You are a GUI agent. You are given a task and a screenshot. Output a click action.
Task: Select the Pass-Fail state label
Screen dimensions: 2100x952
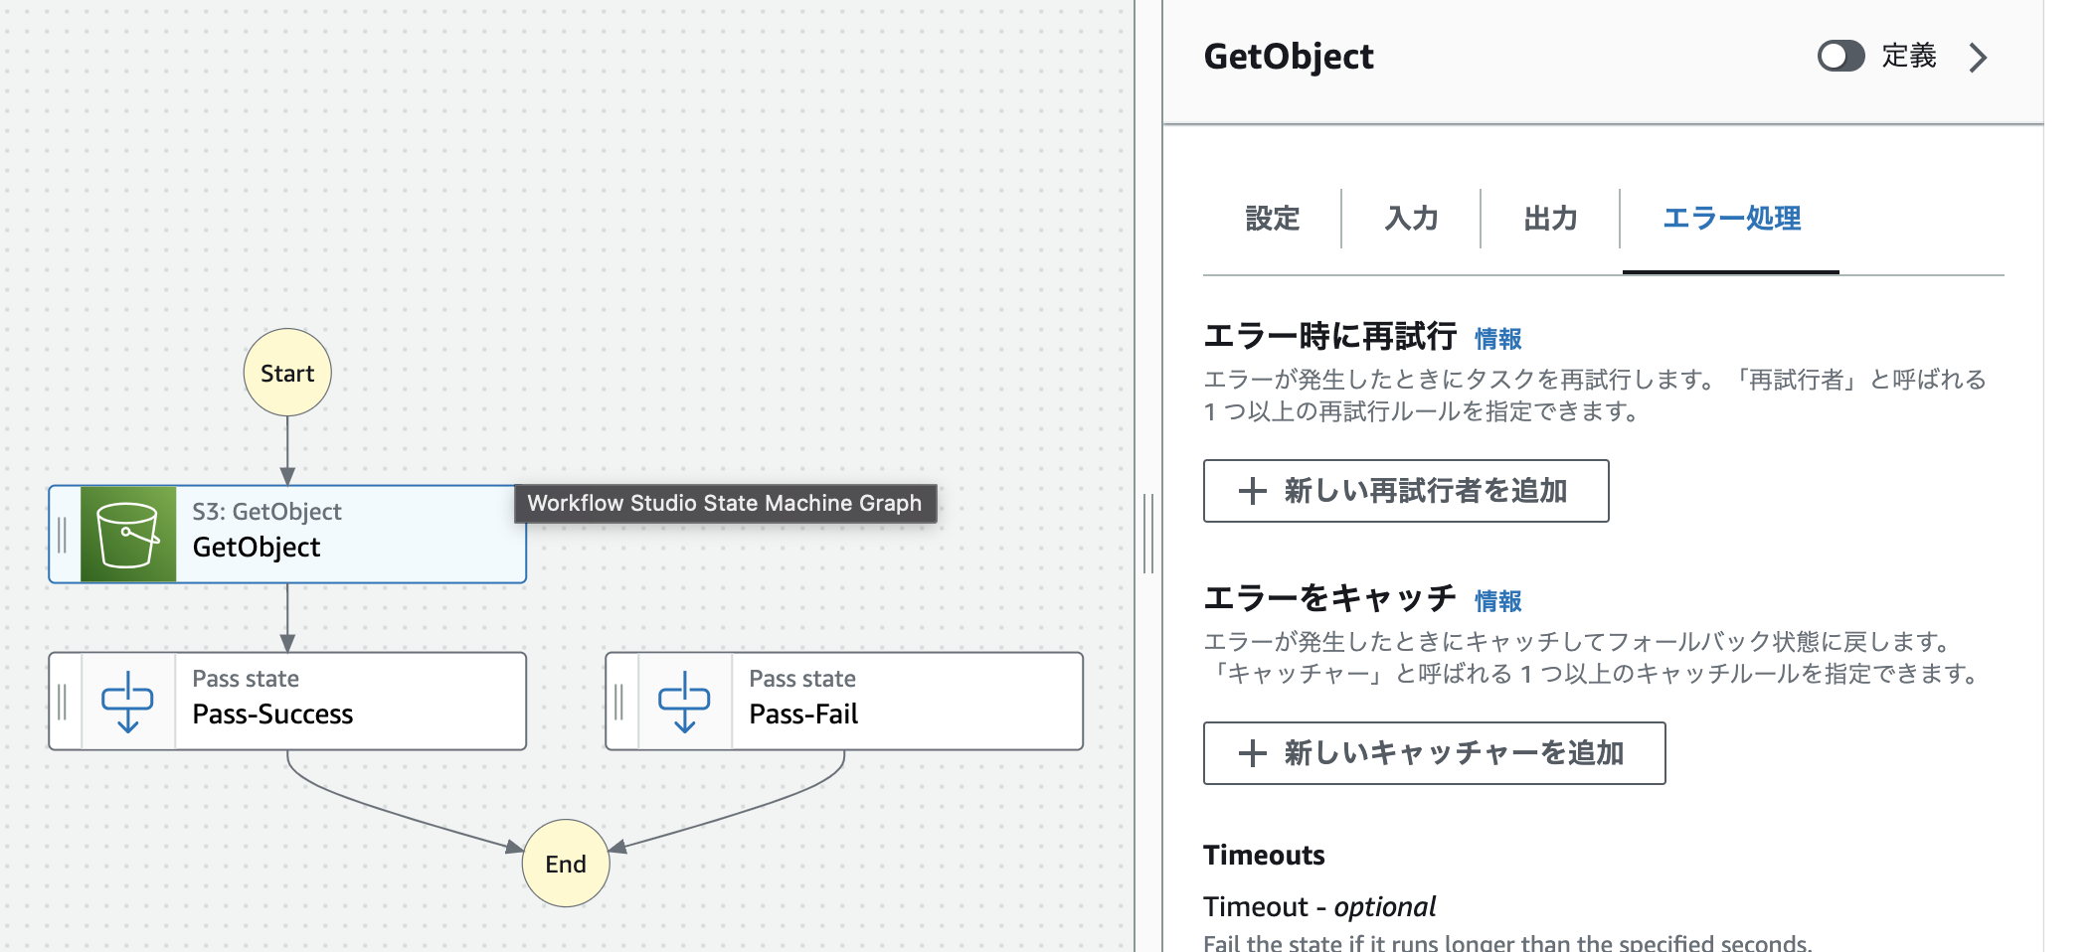tap(803, 714)
